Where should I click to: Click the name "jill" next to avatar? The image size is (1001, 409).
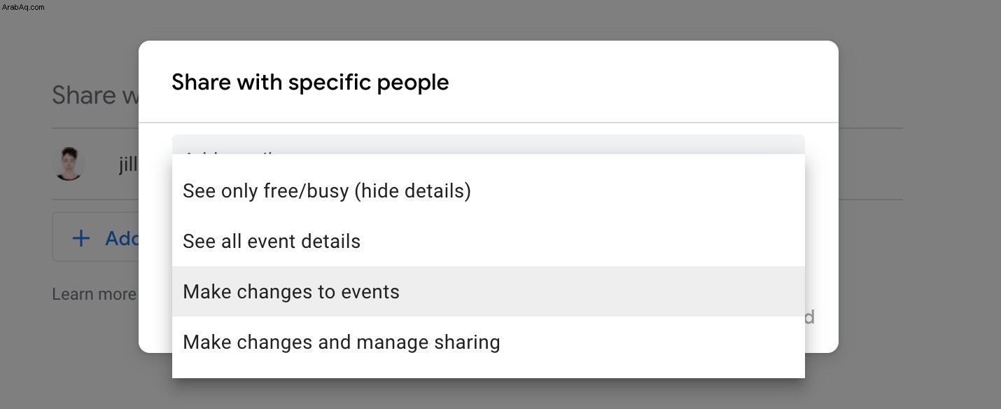pos(128,165)
